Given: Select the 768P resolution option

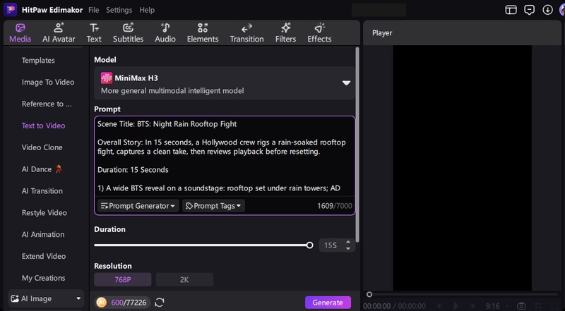Looking at the screenshot, I should 122,280.
